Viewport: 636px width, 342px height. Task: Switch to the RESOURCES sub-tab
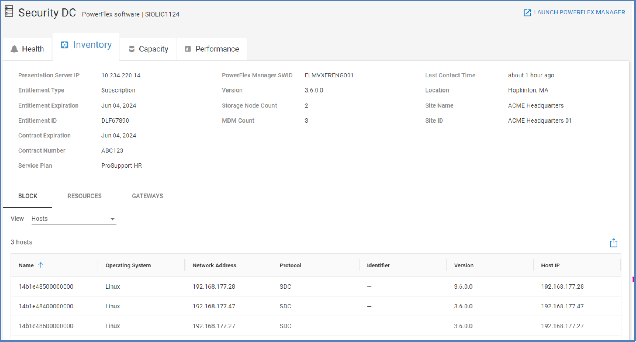click(x=85, y=196)
